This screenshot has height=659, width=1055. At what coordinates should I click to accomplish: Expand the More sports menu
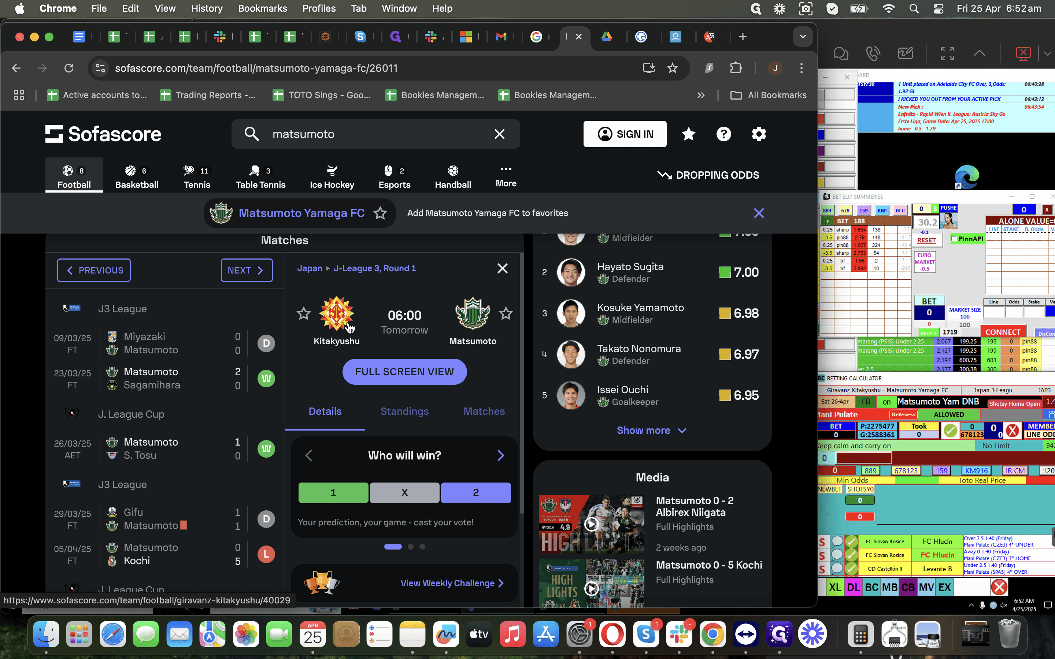click(506, 176)
